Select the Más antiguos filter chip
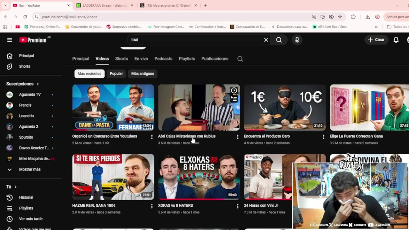This screenshot has height=230, width=409. 143,73
